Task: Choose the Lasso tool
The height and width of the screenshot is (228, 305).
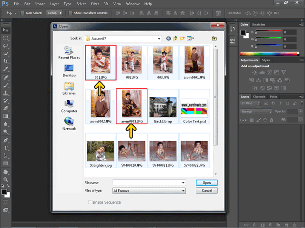Action: click(5, 46)
